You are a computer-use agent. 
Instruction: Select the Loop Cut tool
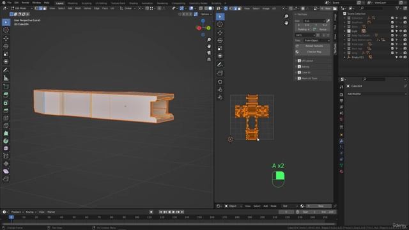pos(6,118)
